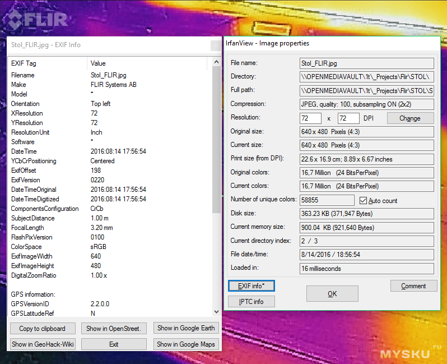Click the File name field Stol_FLIR.jpg
The width and height of the screenshot is (447, 364).
point(367,63)
